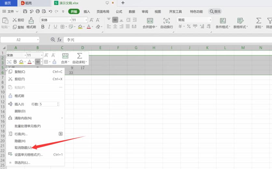This screenshot has height=169, width=272.
Task: Click mini toolbar AutoSum (自动求和) button
Action: (80, 58)
